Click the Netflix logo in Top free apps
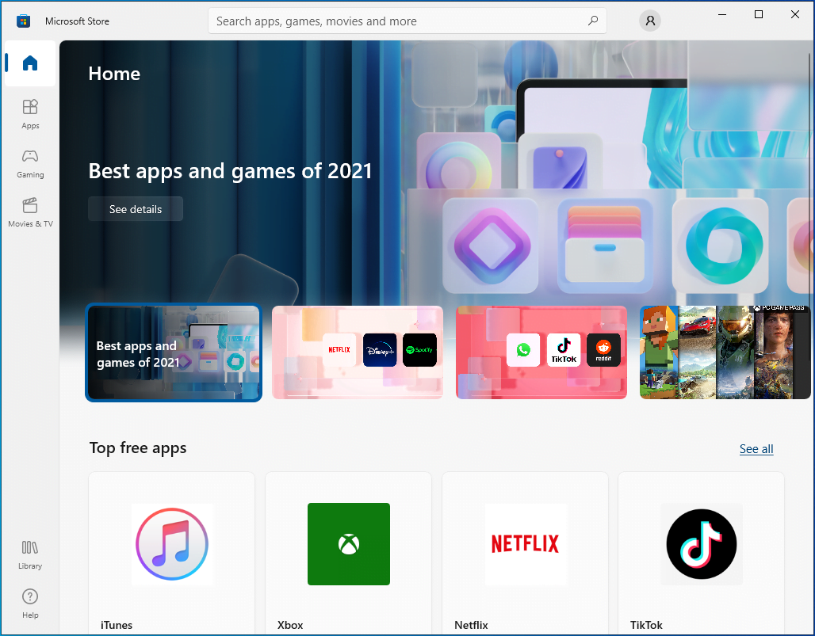The width and height of the screenshot is (815, 636). pos(525,544)
